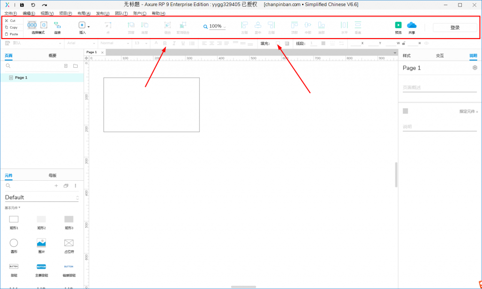Click the Undo arrow icon
Screen dimensions: 482x289
coord(33,5)
